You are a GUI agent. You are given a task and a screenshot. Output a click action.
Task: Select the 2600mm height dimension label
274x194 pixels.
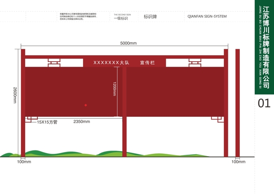[16, 95]
